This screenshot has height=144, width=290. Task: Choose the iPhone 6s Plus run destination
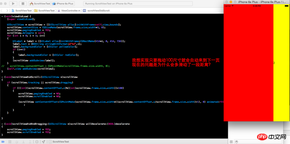tap(63, 4)
